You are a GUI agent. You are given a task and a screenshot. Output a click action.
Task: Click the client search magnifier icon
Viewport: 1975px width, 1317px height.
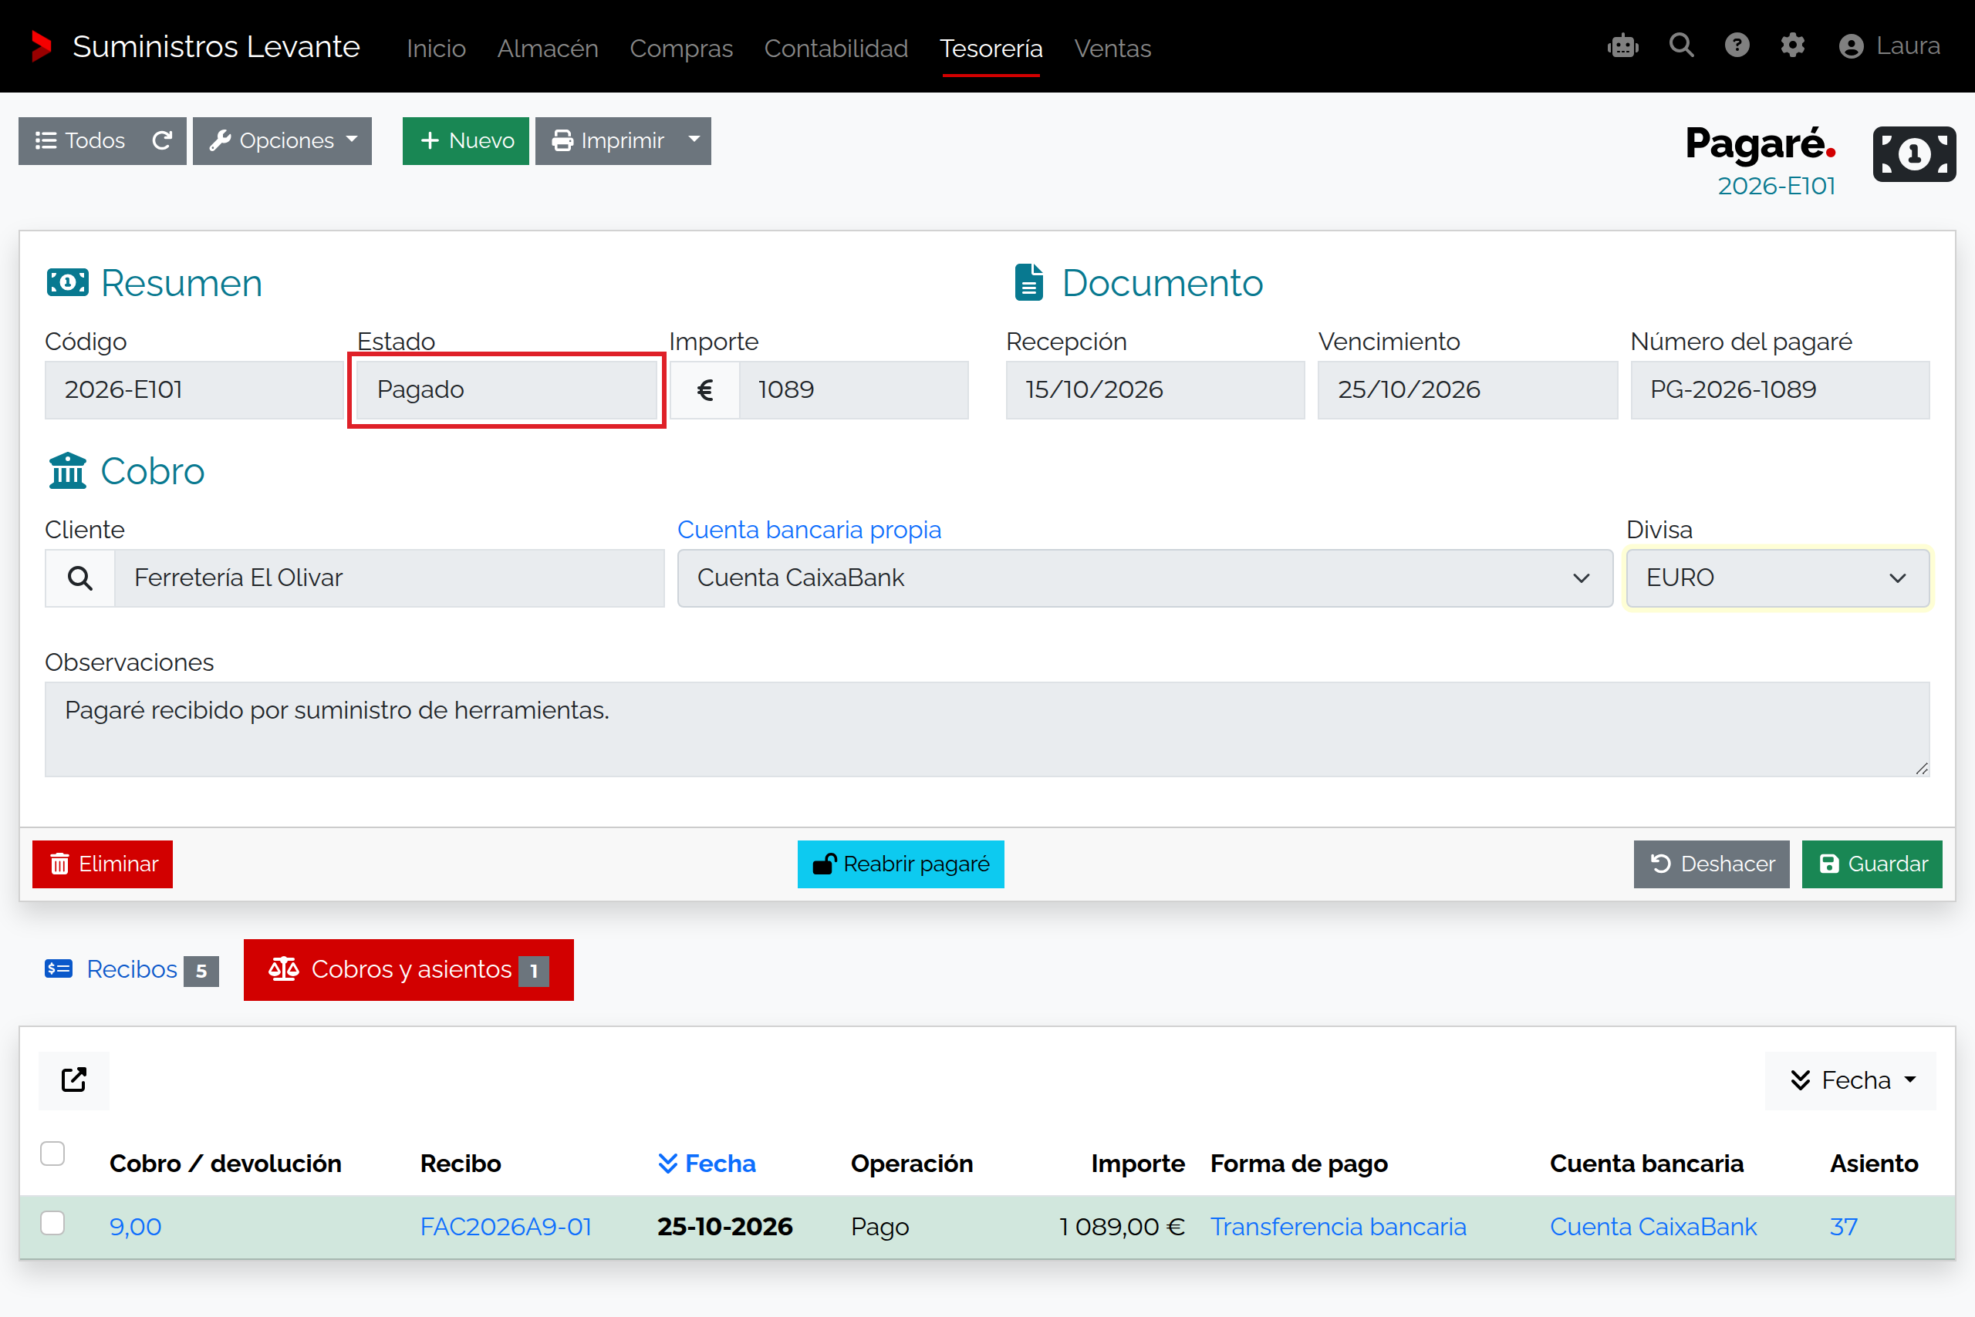click(79, 578)
